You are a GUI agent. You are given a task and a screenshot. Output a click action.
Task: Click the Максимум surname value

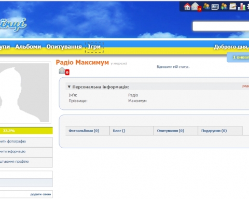tap(137, 101)
